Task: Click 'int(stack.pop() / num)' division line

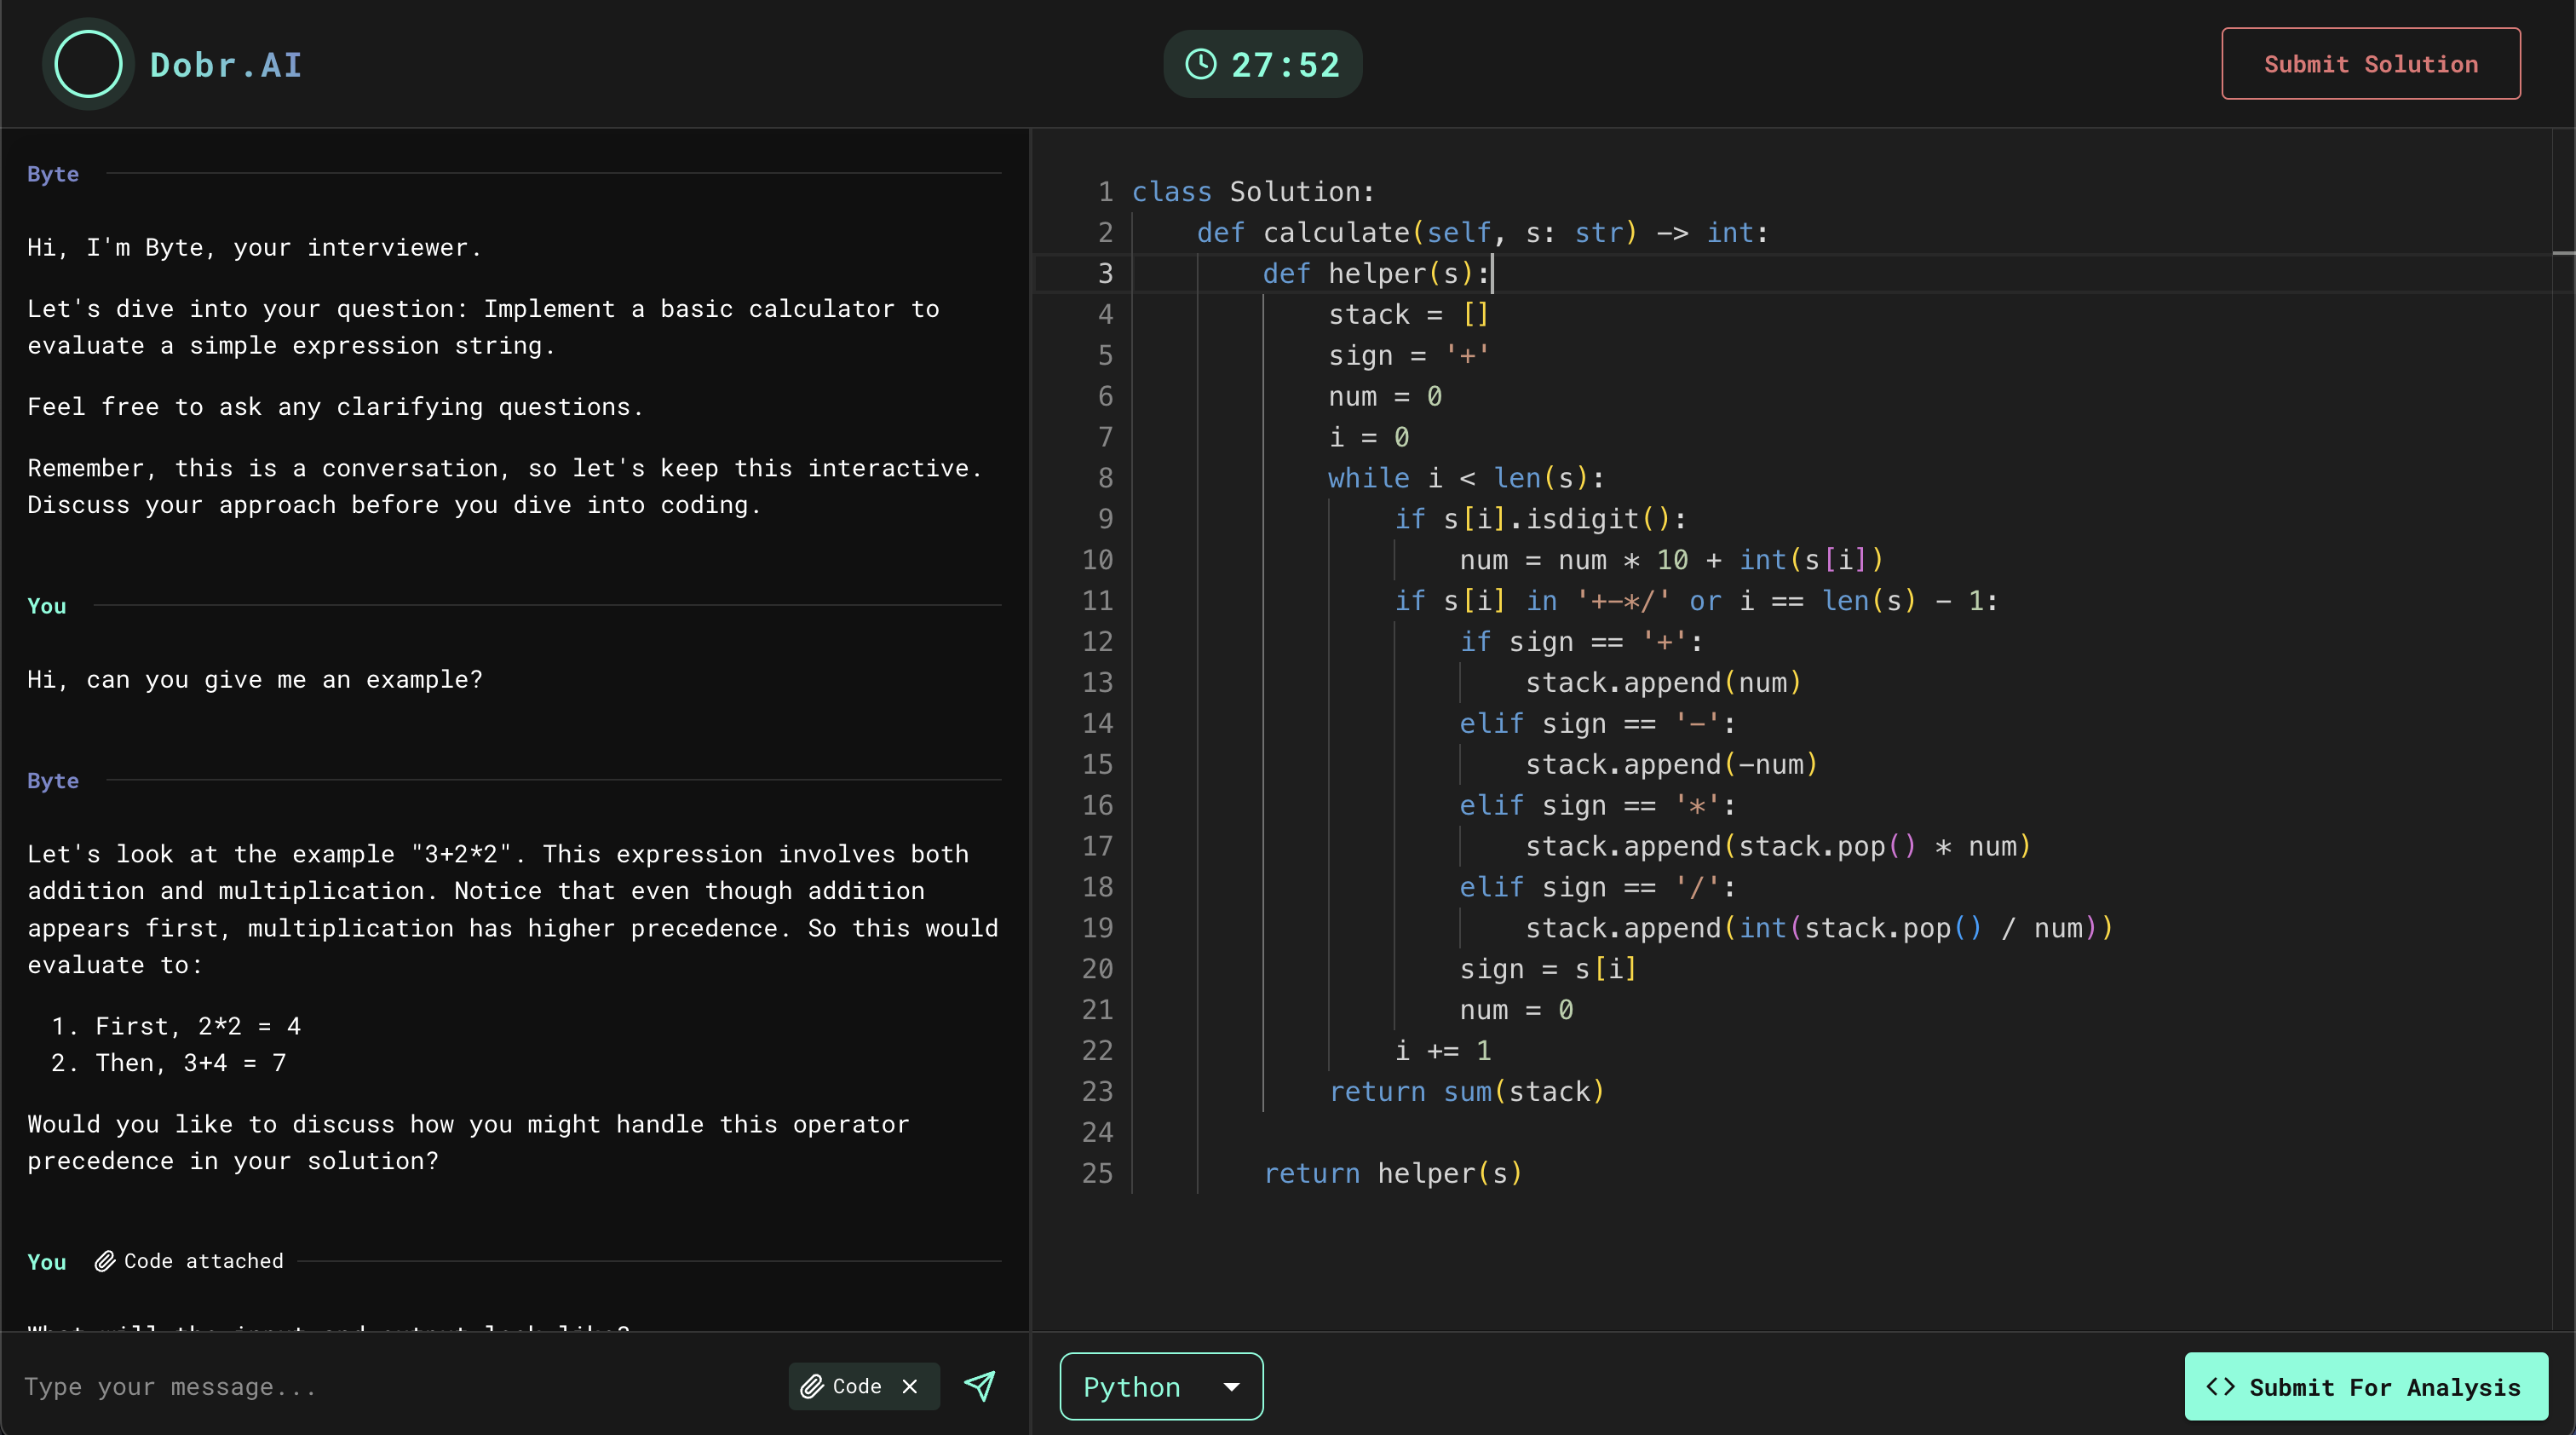Action: point(1819,928)
